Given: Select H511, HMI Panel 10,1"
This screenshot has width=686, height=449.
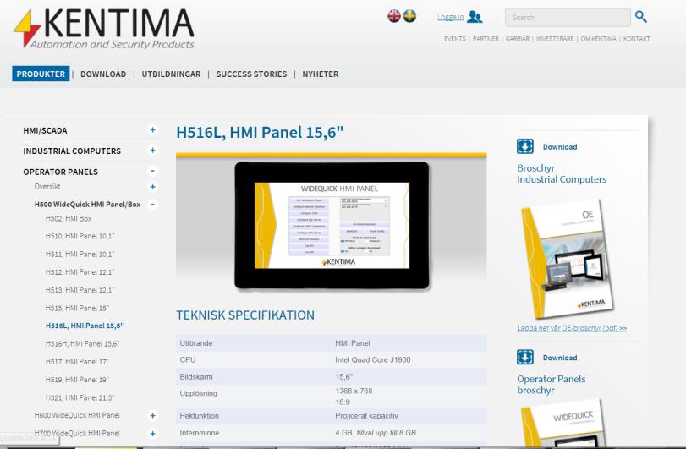Looking at the screenshot, I should [80, 254].
